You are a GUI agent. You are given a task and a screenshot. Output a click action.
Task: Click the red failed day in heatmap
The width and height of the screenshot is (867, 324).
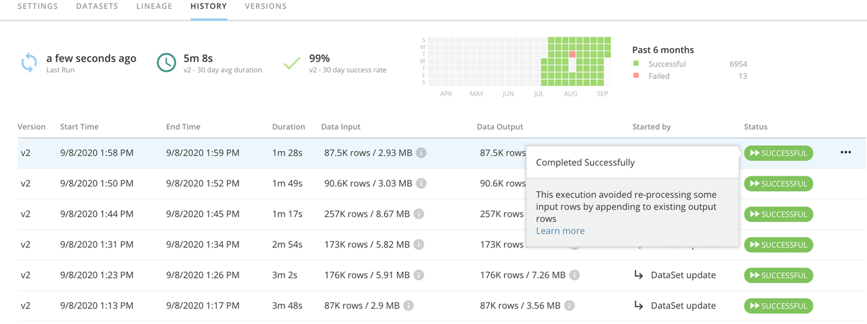(572, 54)
